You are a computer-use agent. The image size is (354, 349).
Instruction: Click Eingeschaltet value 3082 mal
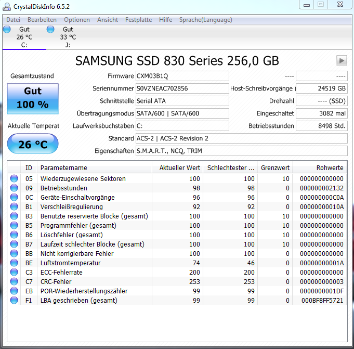pyautogui.click(x=322, y=113)
